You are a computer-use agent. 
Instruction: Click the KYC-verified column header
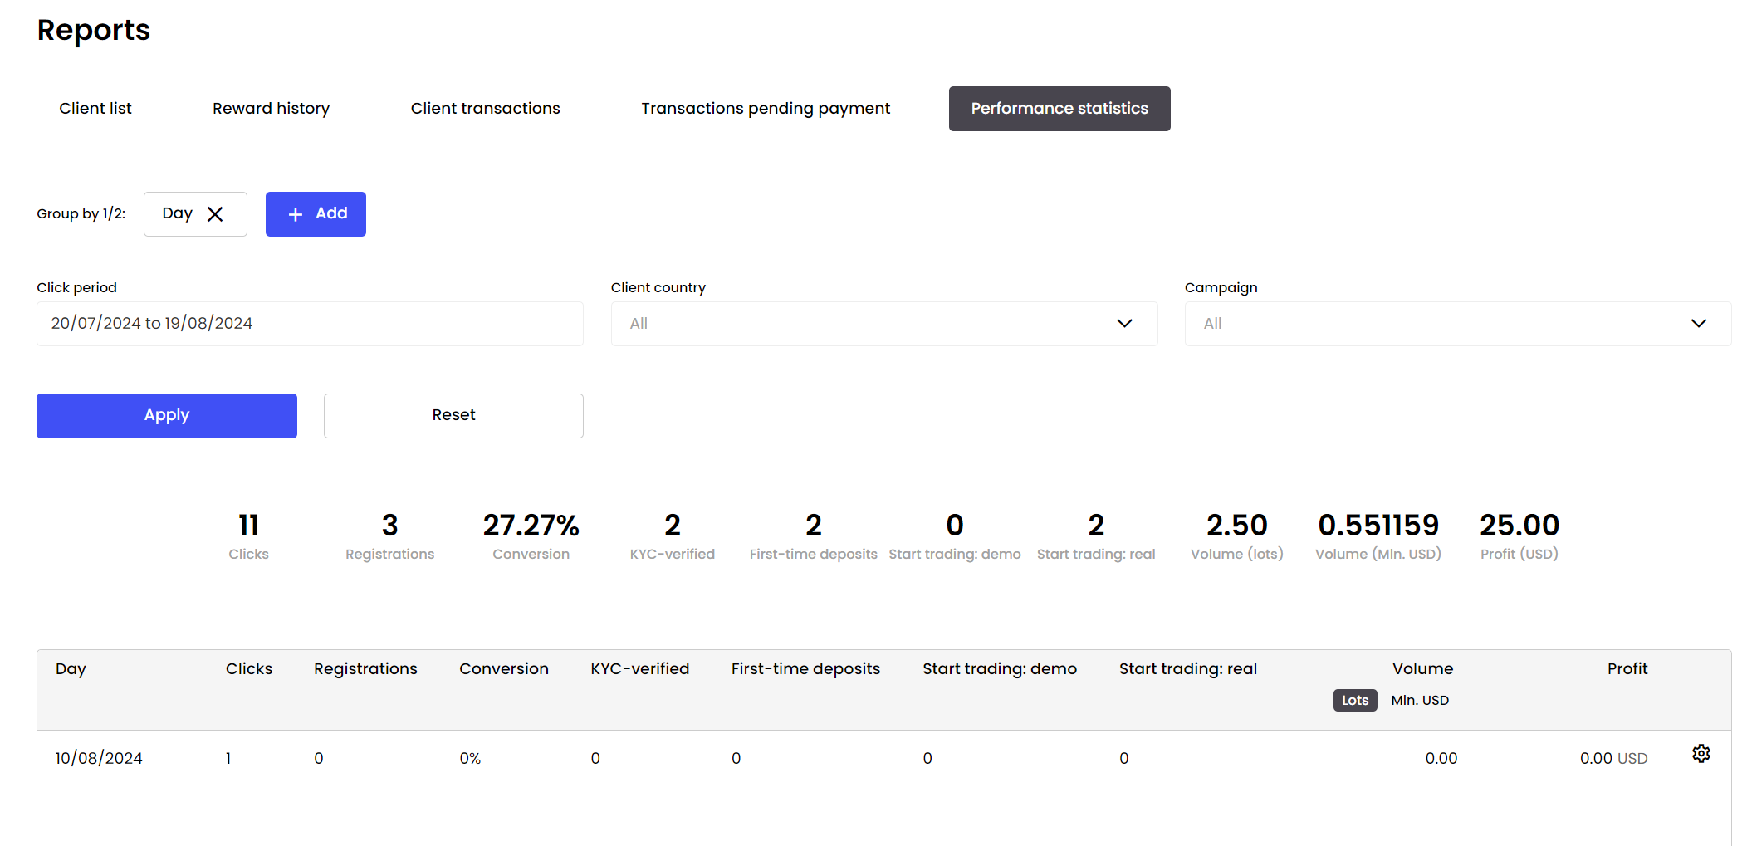640,669
